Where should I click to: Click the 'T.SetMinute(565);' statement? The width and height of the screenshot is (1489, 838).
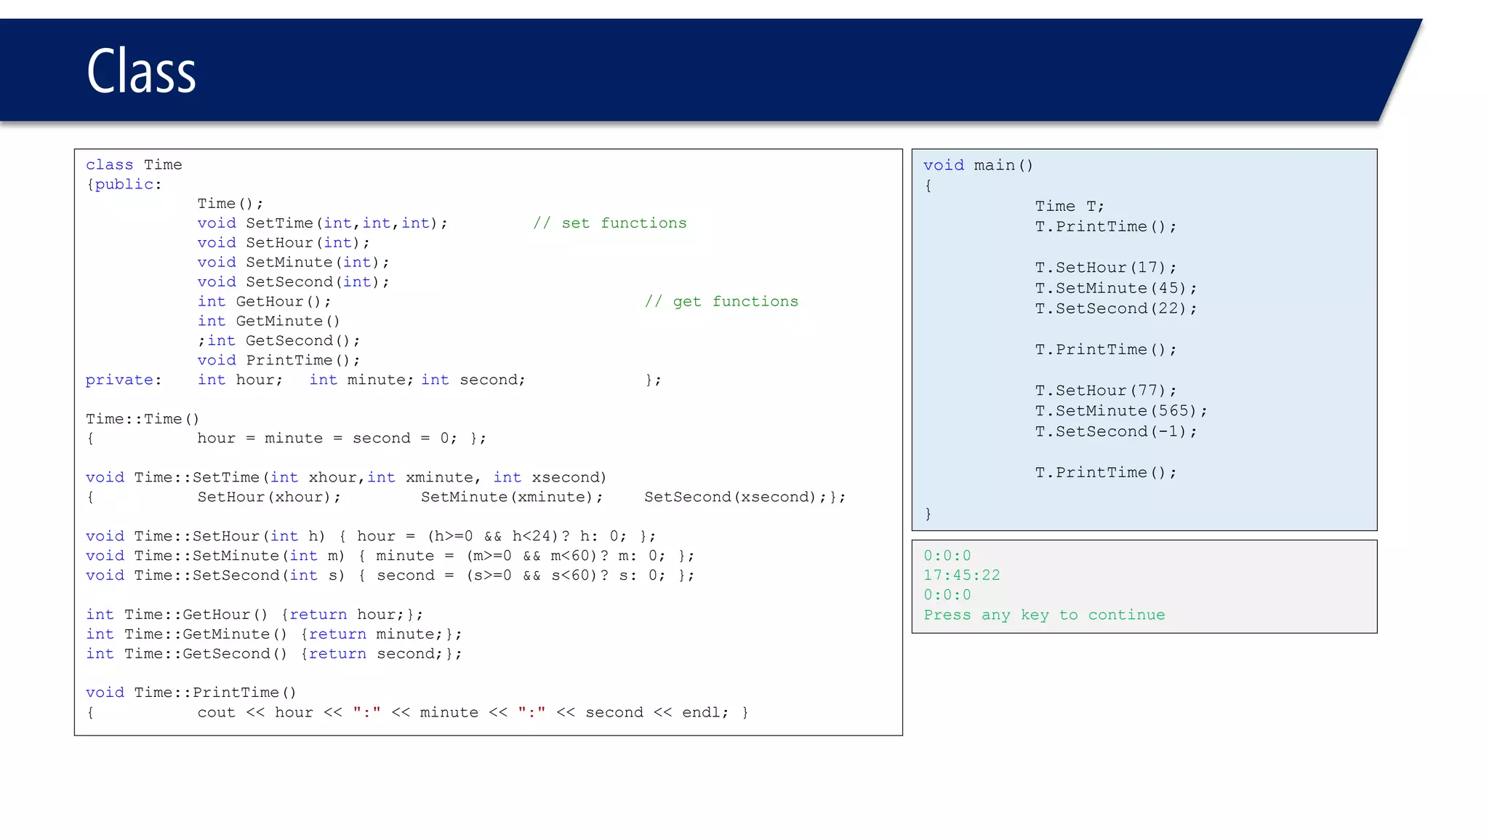point(1120,411)
